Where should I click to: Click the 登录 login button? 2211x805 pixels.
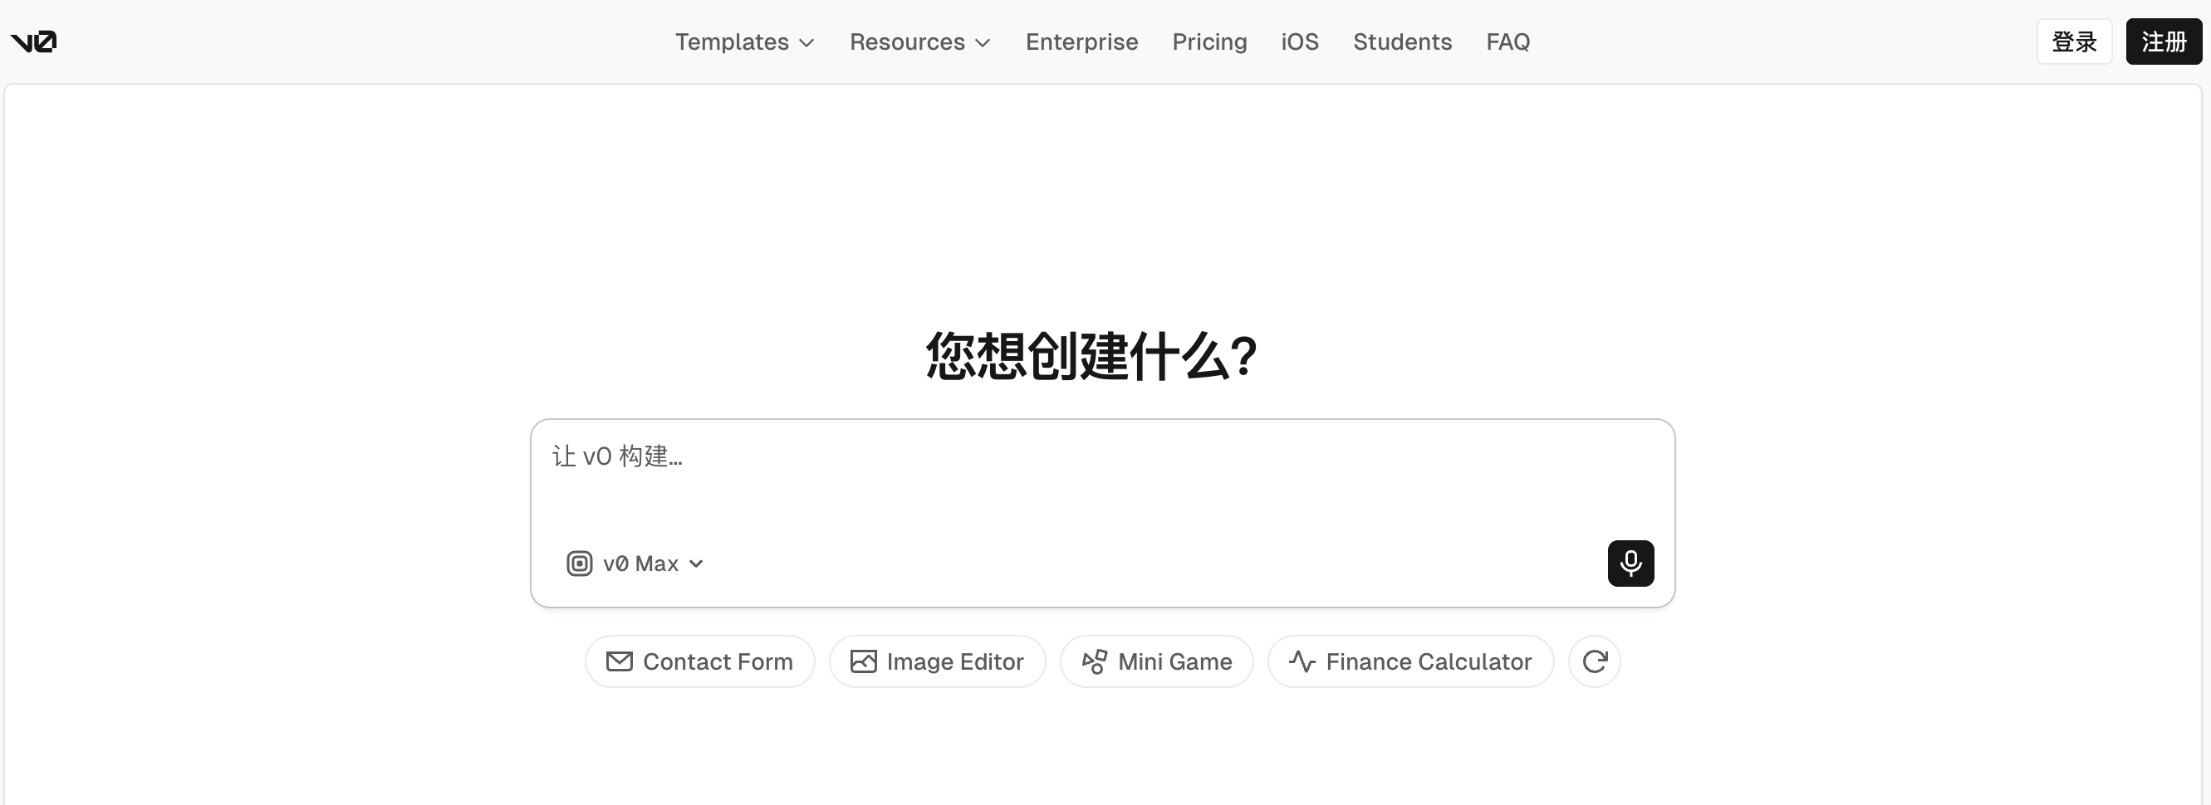tap(2074, 41)
